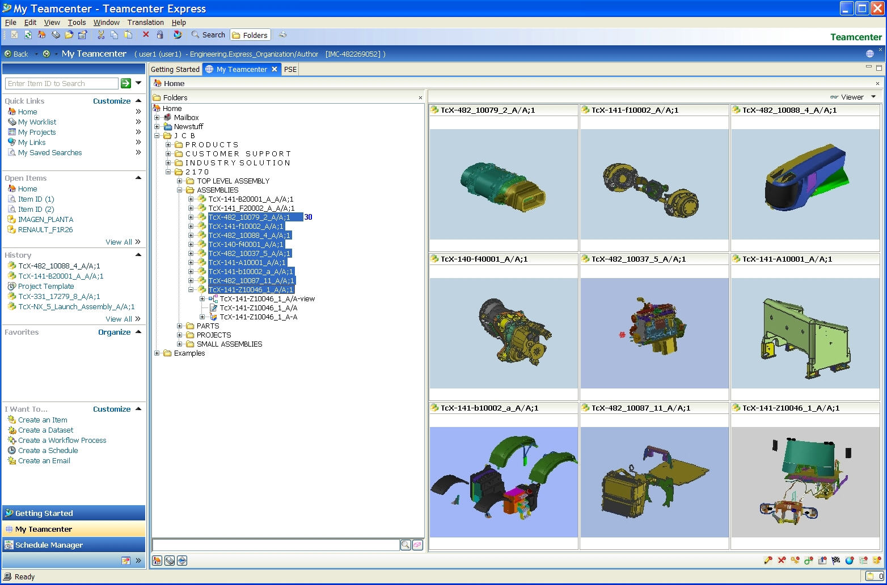The height and width of the screenshot is (585, 887).
Task: Click the Cut scissors icon in toolbar
Action: (x=101, y=35)
